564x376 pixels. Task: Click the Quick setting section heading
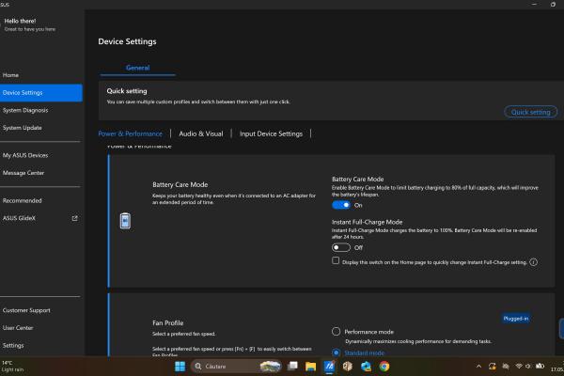click(x=127, y=91)
